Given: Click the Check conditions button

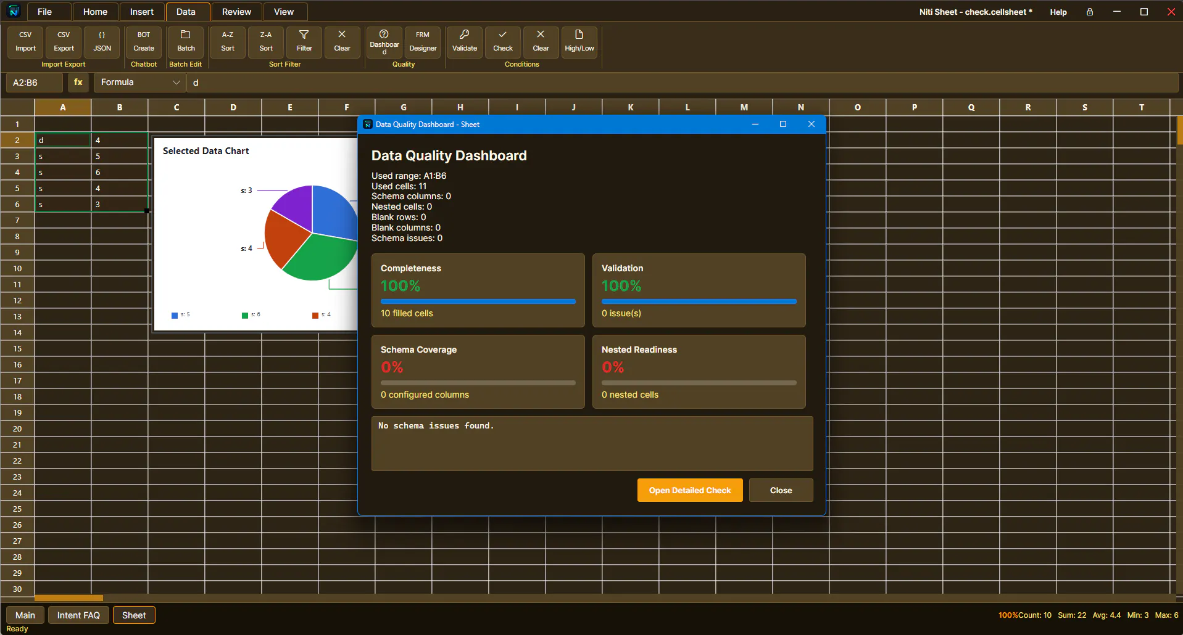Looking at the screenshot, I should 503,42.
